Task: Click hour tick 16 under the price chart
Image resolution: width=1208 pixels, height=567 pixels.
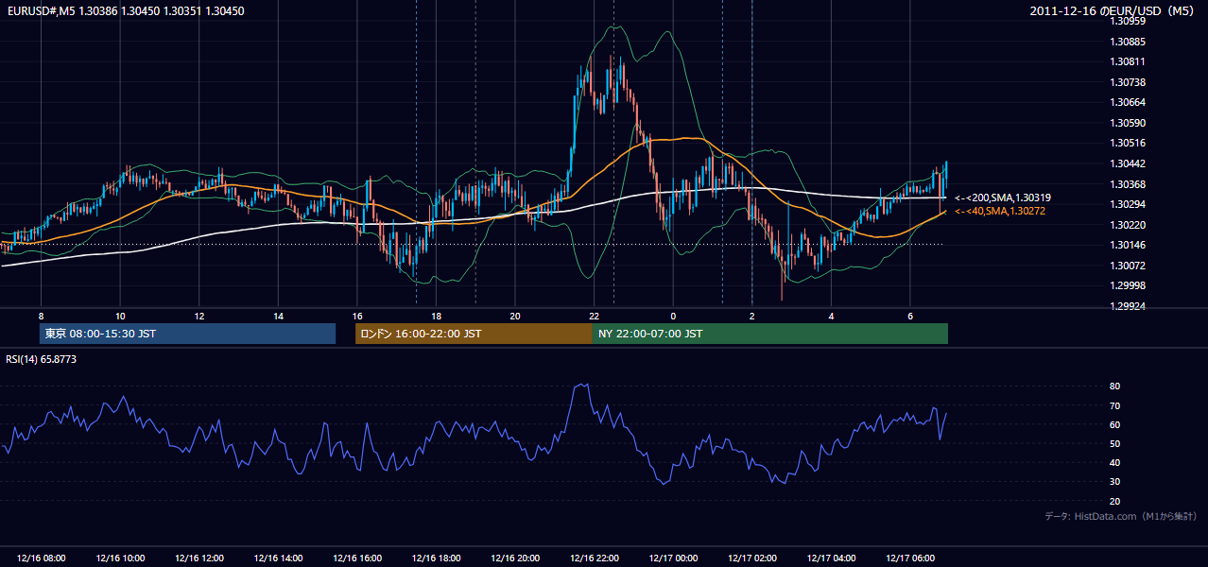Action: [357, 316]
